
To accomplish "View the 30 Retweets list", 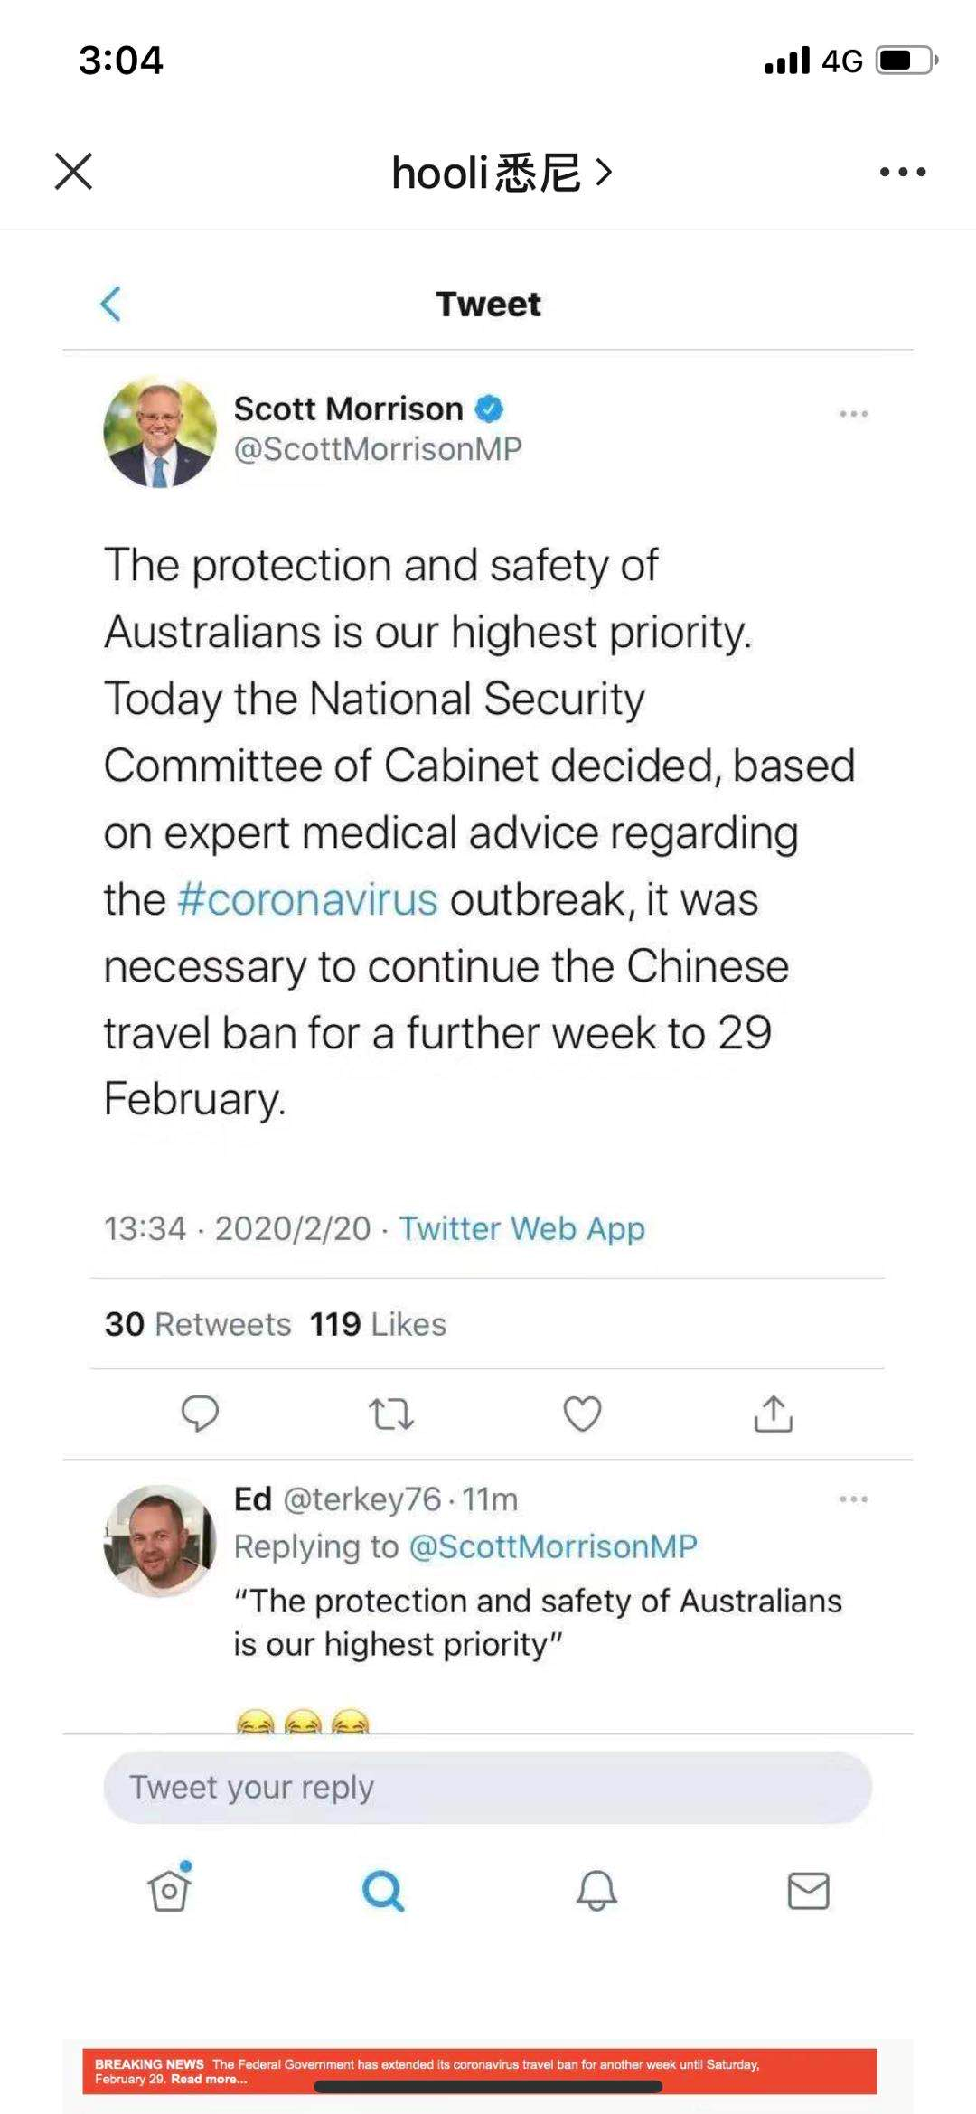I will click(x=198, y=1324).
